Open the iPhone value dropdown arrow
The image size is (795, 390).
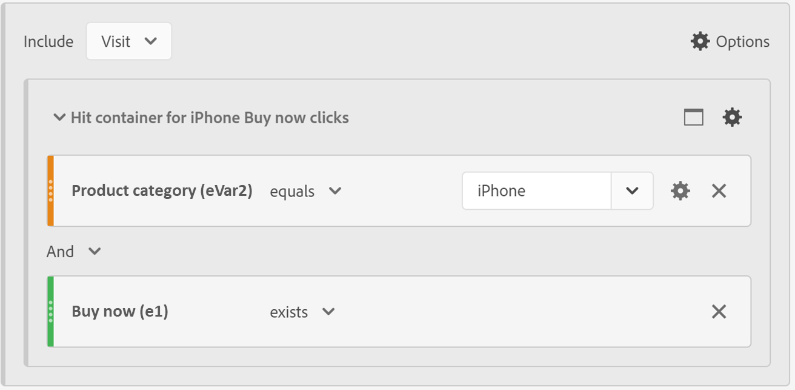632,190
